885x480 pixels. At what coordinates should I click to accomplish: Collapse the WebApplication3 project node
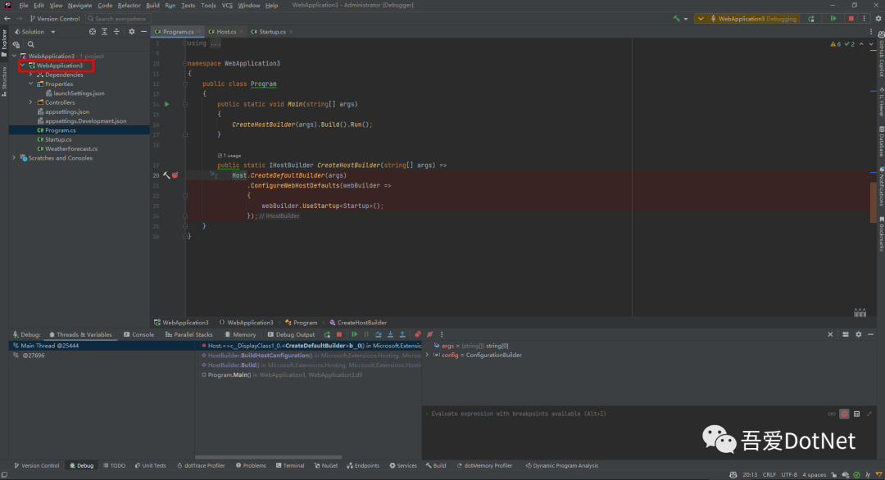point(23,66)
